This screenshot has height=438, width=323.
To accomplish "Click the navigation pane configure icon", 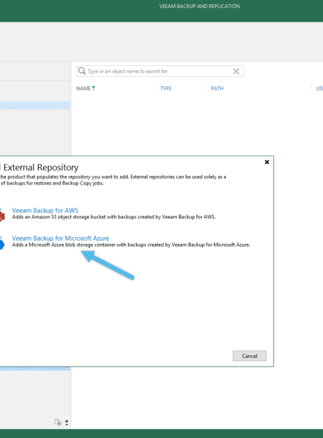I will coord(58,422).
